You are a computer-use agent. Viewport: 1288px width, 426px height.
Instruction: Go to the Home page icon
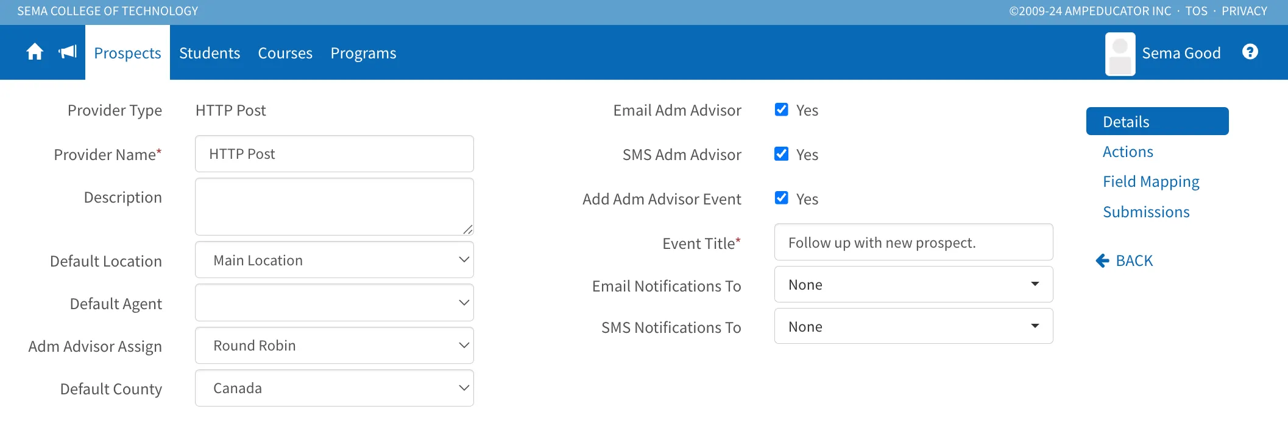coord(35,52)
